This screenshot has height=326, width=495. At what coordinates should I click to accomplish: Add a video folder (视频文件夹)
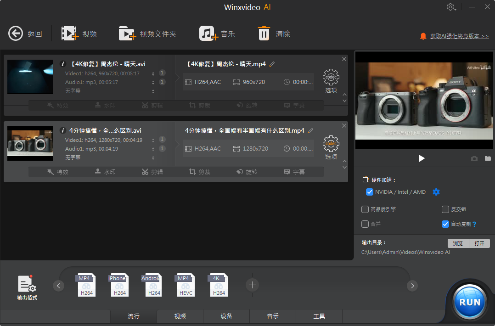click(127, 34)
